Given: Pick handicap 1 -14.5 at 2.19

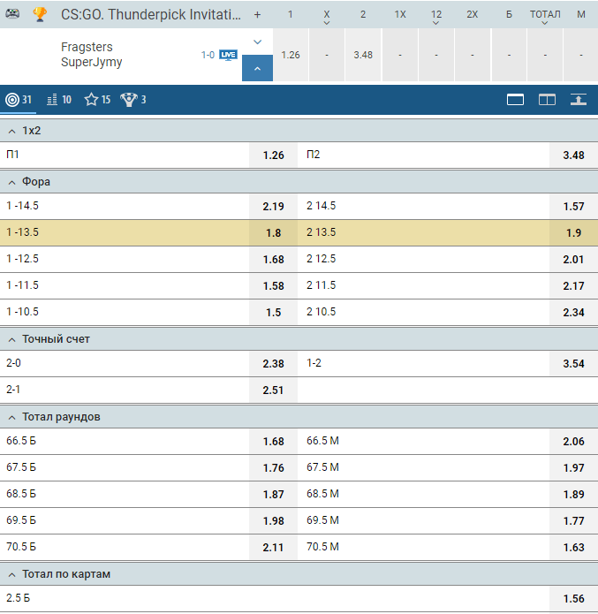Looking at the screenshot, I should click(273, 207).
